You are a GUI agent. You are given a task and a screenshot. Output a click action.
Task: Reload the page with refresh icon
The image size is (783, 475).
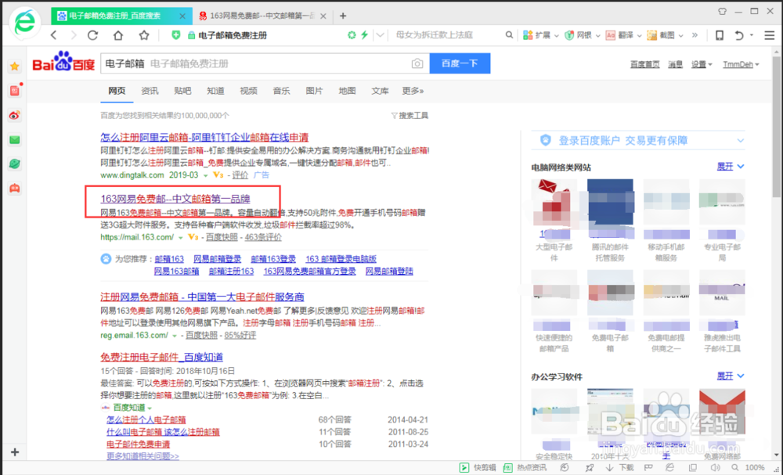coord(93,35)
